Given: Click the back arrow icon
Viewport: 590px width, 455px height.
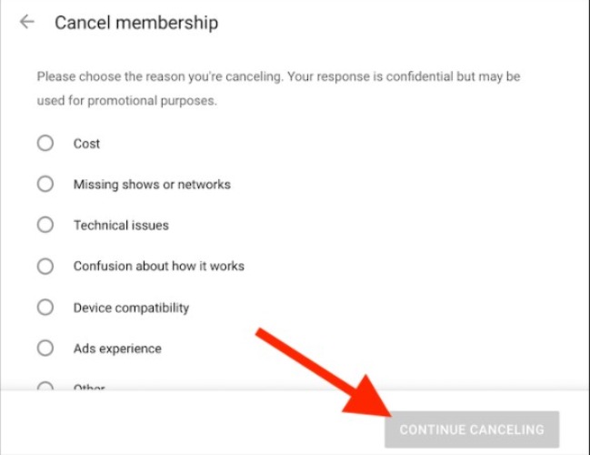Looking at the screenshot, I should pyautogui.click(x=27, y=22).
